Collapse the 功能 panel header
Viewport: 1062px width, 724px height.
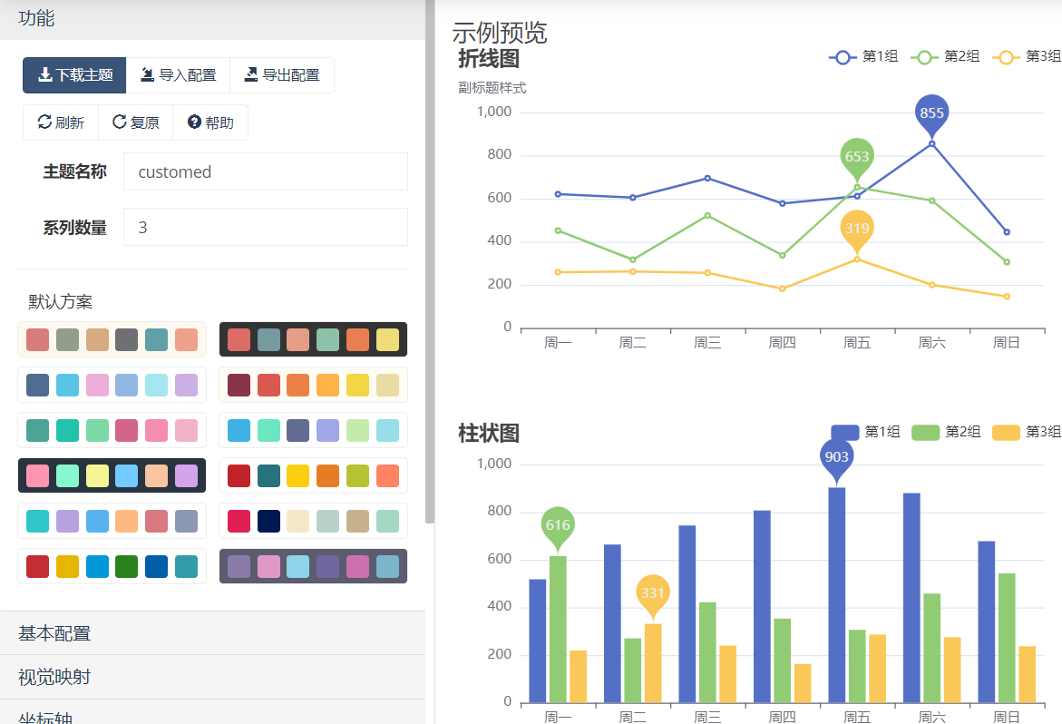[212, 18]
